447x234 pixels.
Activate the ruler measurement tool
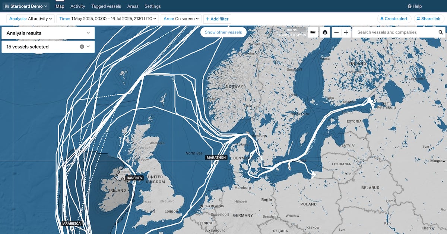click(x=313, y=32)
